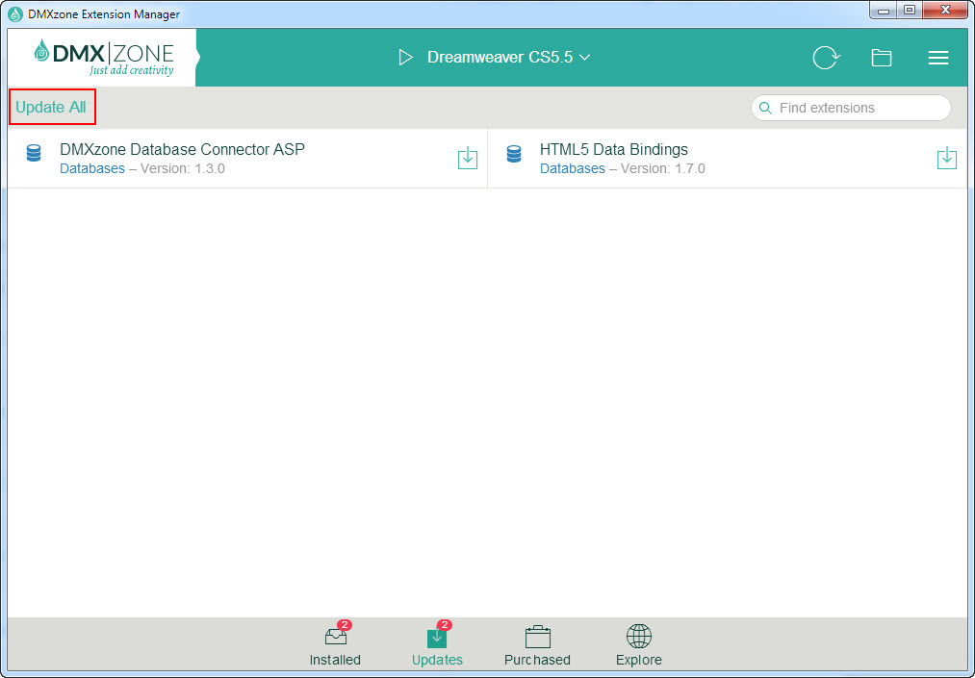Image resolution: width=975 pixels, height=678 pixels.
Task: Select the HTML5 Data Bindings title
Action: [614, 149]
